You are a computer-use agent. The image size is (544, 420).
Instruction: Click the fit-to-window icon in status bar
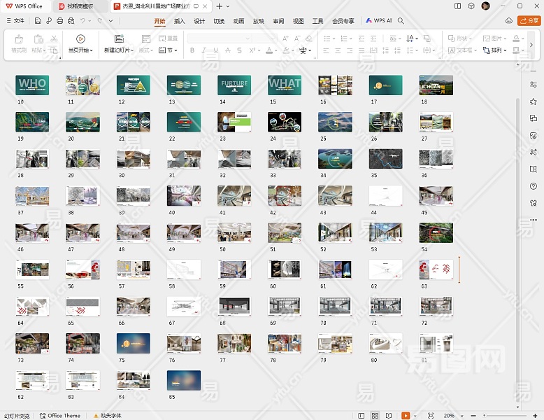(431, 416)
